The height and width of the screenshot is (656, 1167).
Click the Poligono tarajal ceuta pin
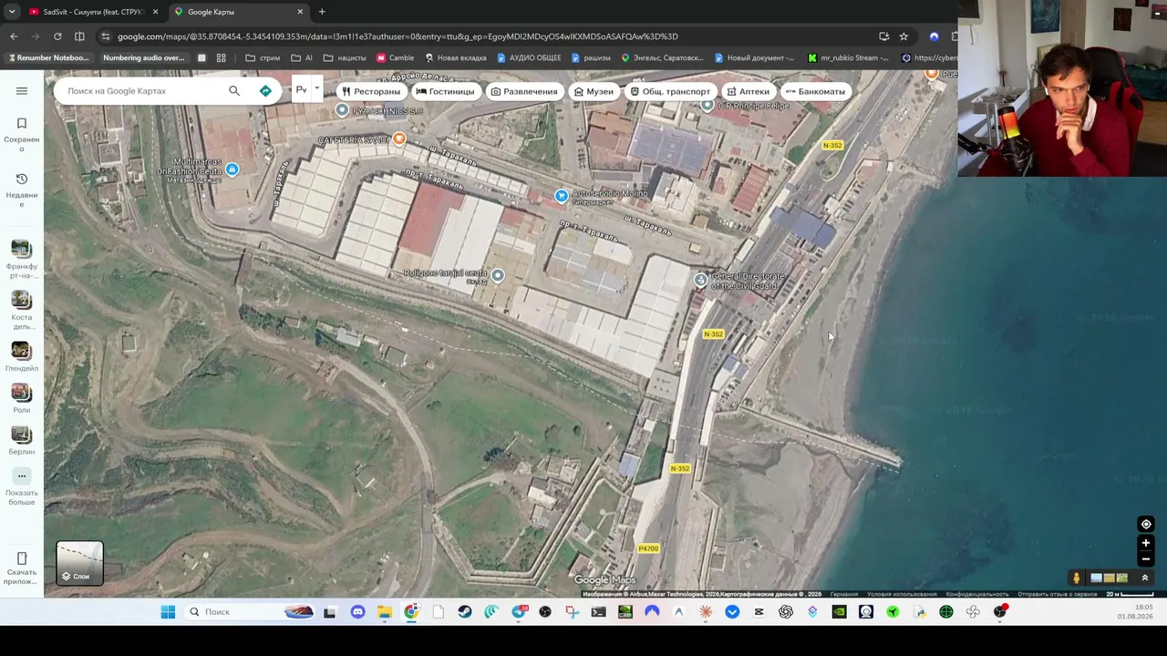[x=498, y=275]
